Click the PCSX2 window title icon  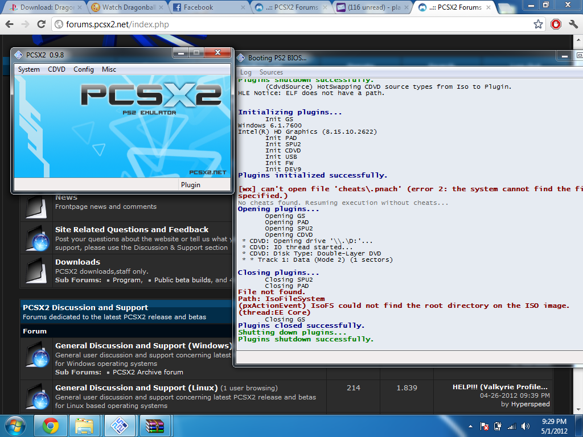(x=19, y=55)
